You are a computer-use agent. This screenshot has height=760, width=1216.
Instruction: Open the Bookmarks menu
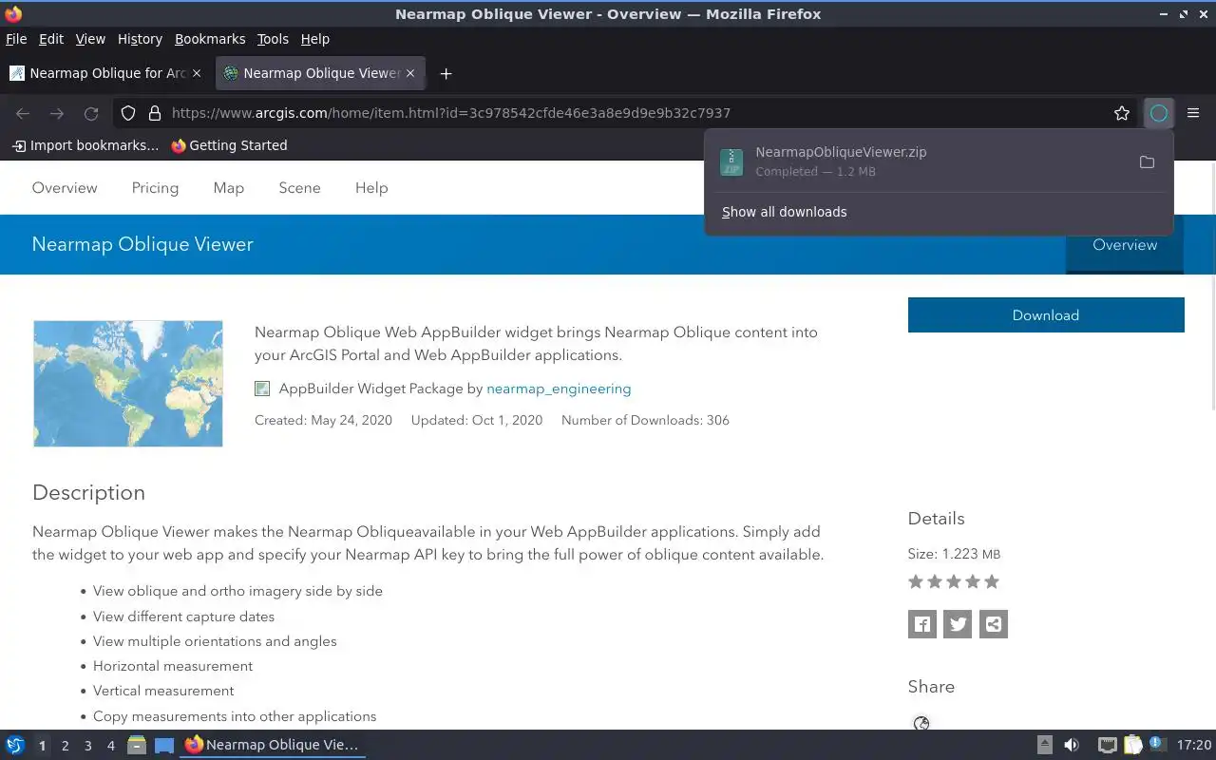tap(210, 39)
